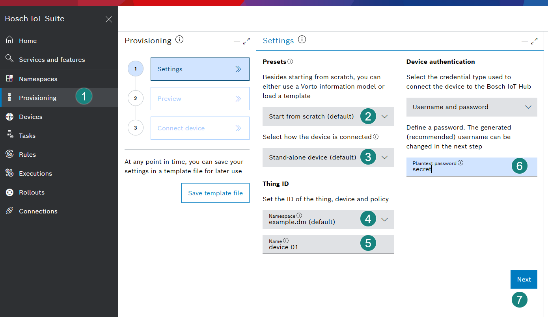Focus the Plaintext password field
Image resolution: width=548 pixels, height=317 pixels.
(x=472, y=167)
